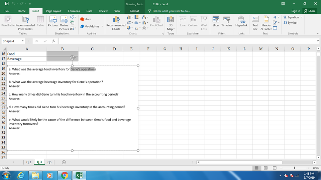Open the Charts group dialog launcher
The height and width of the screenshot is (180, 321).
coord(163,33)
